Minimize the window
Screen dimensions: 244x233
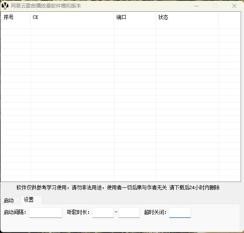coord(196,6)
